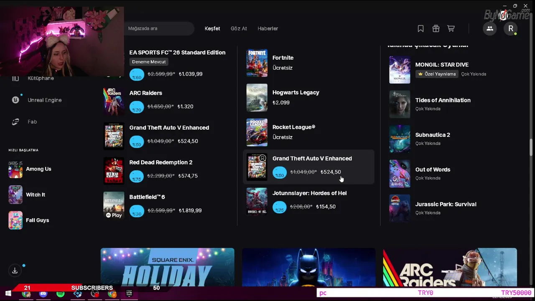Viewport: 535px width, 301px height.
Task: Launch Fall Guys from quick launch icon
Action: (x=15, y=220)
